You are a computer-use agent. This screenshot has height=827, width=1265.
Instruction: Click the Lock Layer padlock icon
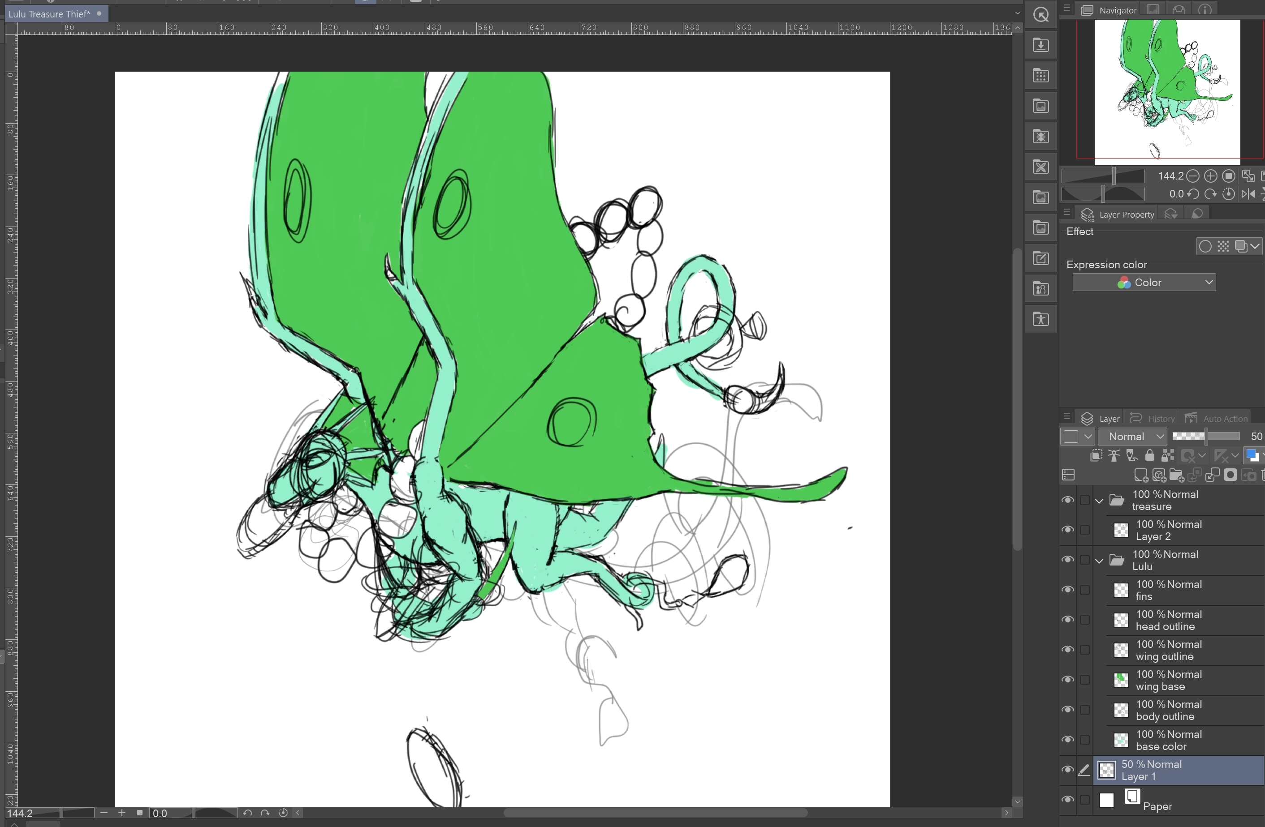1150,456
